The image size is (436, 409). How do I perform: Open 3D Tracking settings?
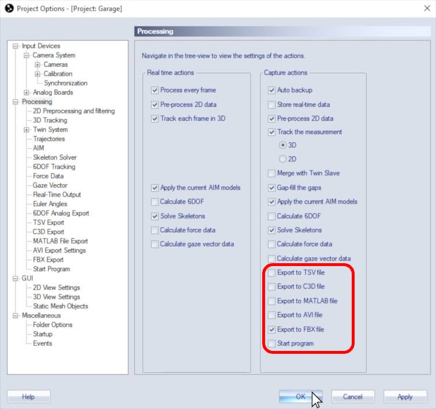pyautogui.click(x=50, y=120)
